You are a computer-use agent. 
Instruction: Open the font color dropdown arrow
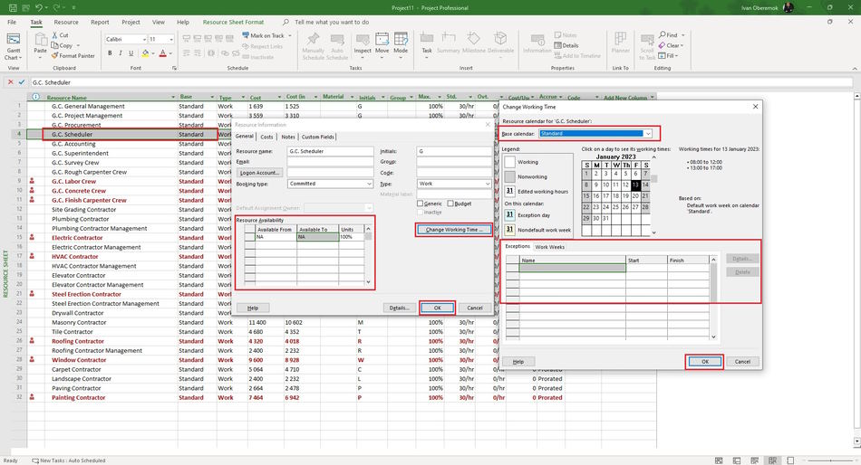170,53
